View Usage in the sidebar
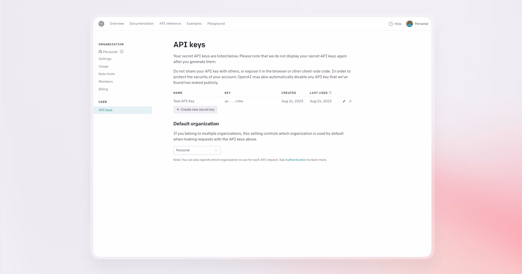 tap(104, 66)
